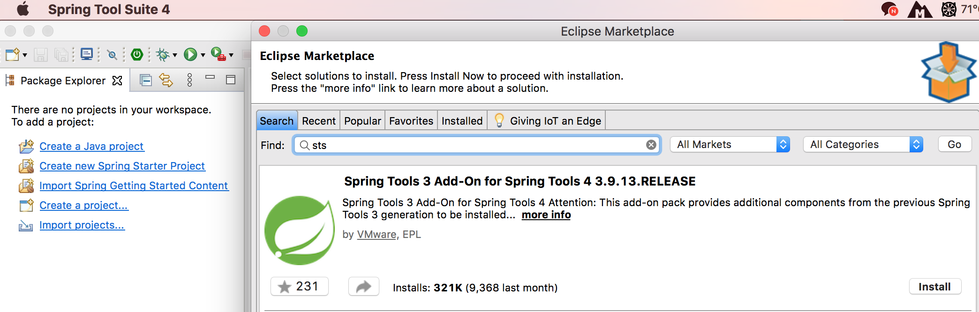This screenshot has width=979, height=312.
Task: Expand the Debug dropdown arrow
Action: tap(175, 55)
